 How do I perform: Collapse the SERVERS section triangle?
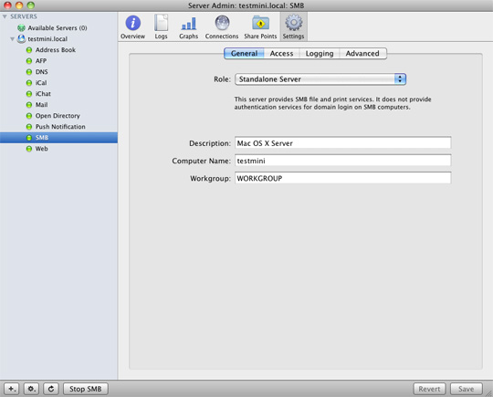point(5,16)
